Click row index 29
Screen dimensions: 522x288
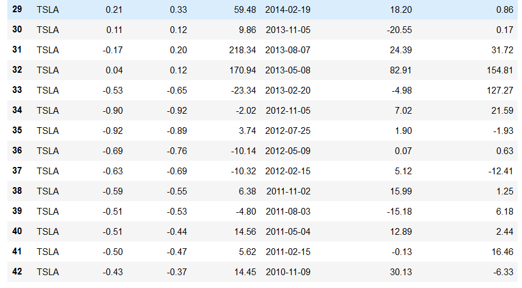(17, 10)
